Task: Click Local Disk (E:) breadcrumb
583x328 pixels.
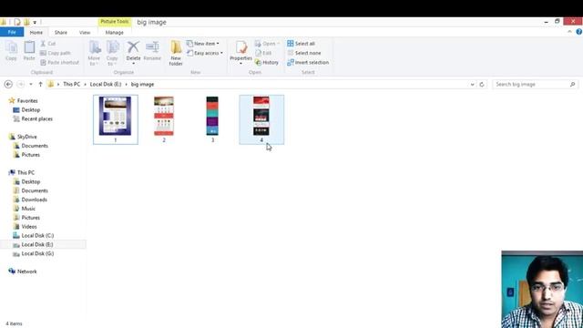Action: [106, 85]
